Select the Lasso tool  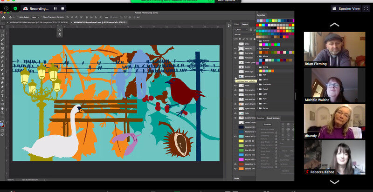tap(2, 35)
